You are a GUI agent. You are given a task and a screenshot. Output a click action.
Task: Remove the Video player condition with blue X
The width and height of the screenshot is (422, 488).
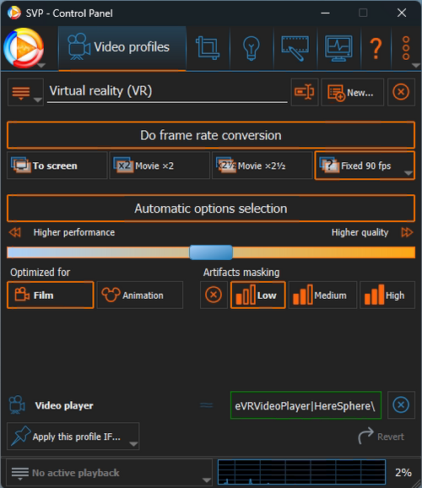coord(401,405)
